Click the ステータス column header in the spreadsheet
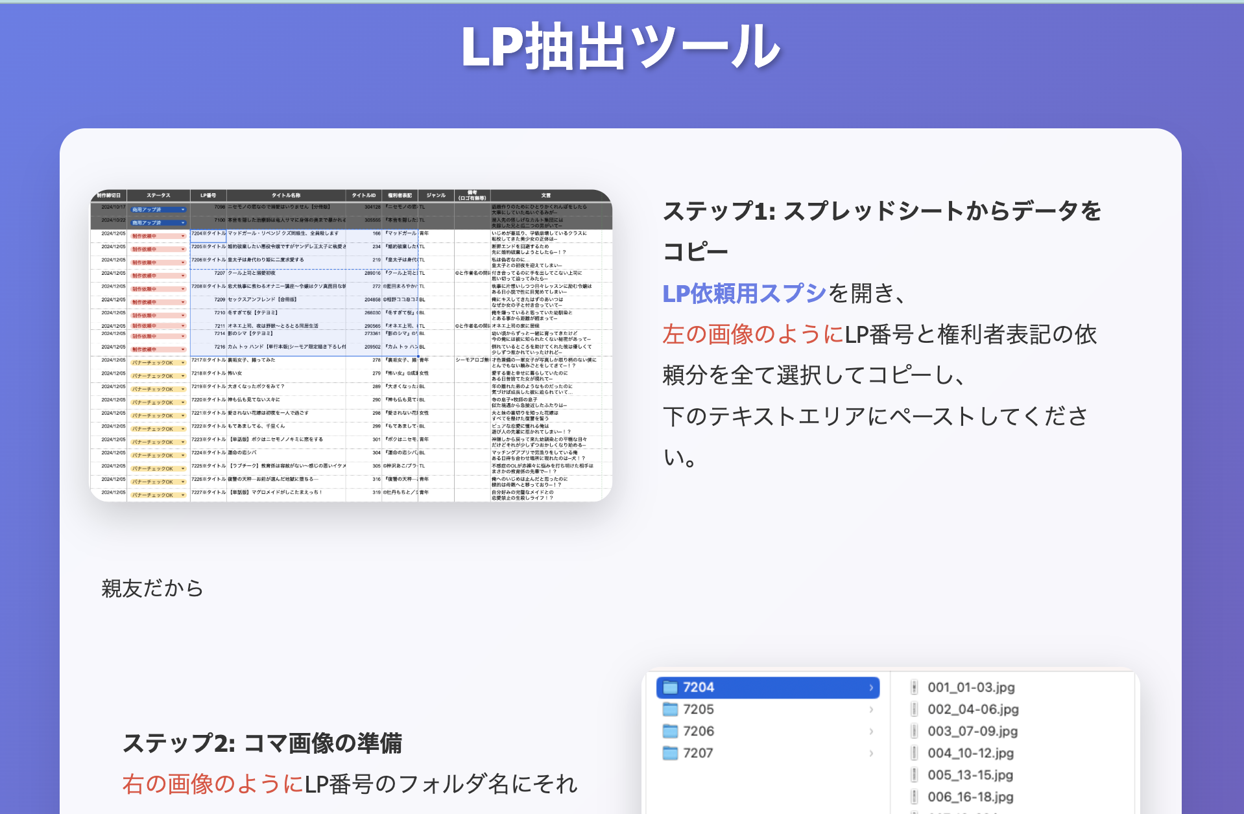The image size is (1244, 814). click(x=158, y=195)
